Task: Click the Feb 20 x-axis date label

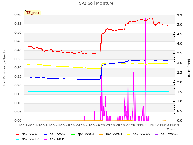Action: pyautogui.click(x=54, y=125)
